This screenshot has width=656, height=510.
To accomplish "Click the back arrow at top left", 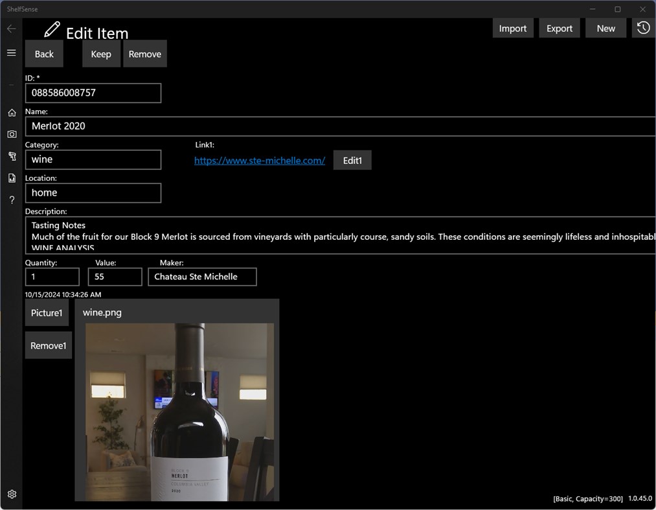I will (x=11, y=28).
